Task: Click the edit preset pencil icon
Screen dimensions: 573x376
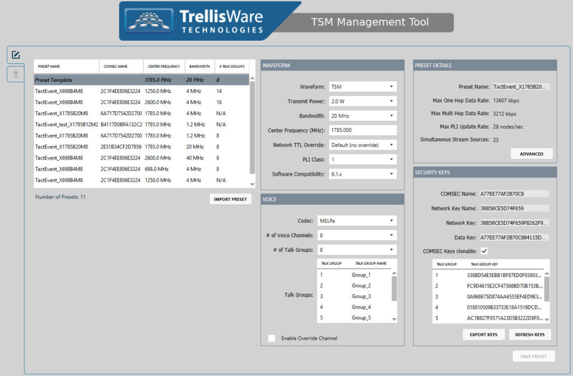Action: tap(15, 54)
